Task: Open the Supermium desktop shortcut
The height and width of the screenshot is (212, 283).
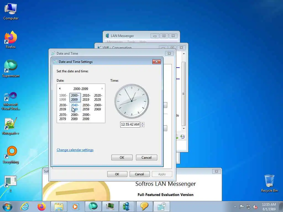Action: pyautogui.click(x=11, y=68)
